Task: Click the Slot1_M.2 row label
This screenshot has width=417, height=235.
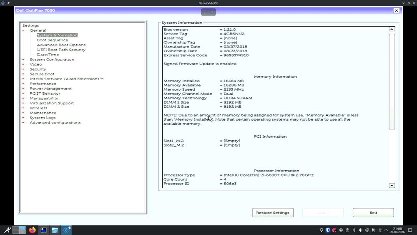Action: point(173,141)
